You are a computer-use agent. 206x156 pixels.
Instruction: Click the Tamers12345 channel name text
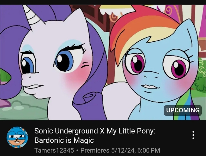pyautogui.click(x=54, y=150)
